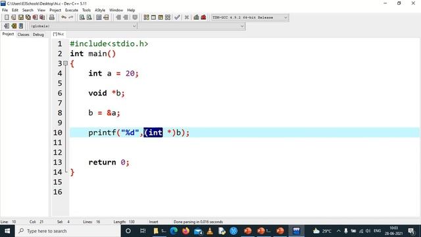Click the Compile & Run toolbar icon
The height and width of the screenshot is (237, 421).
[161, 18]
